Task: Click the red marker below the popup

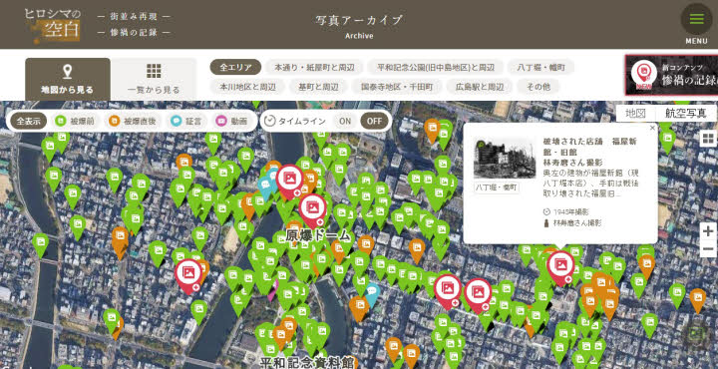Action: pyautogui.click(x=560, y=267)
